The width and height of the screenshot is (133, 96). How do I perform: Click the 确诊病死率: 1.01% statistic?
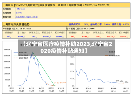pyautogui.click(x=79, y=24)
